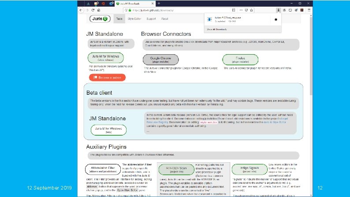Screen dimensions: 350x197
Task: Click the JM Standalone heading at top
Action: (x=104, y=34)
